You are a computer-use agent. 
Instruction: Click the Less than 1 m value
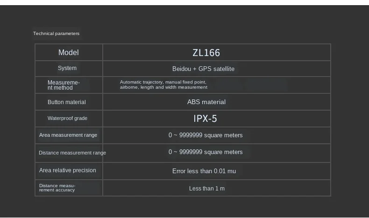pos(207,189)
